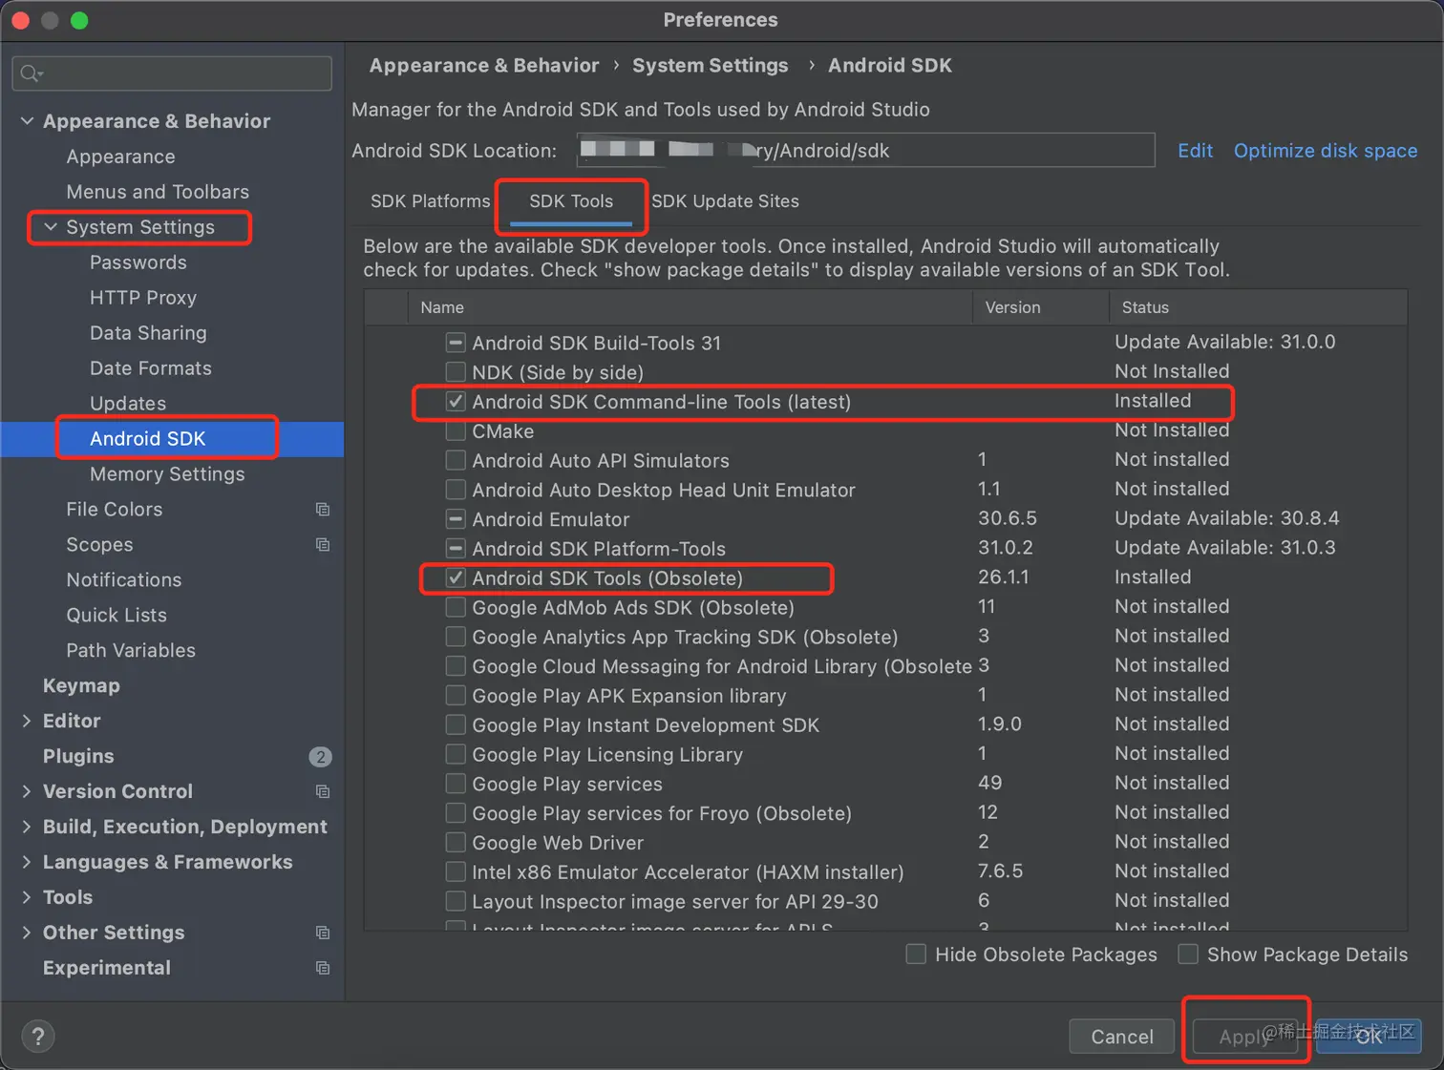Click the Android SDK Location field
Image resolution: width=1444 pixels, height=1070 pixels.
point(865,151)
